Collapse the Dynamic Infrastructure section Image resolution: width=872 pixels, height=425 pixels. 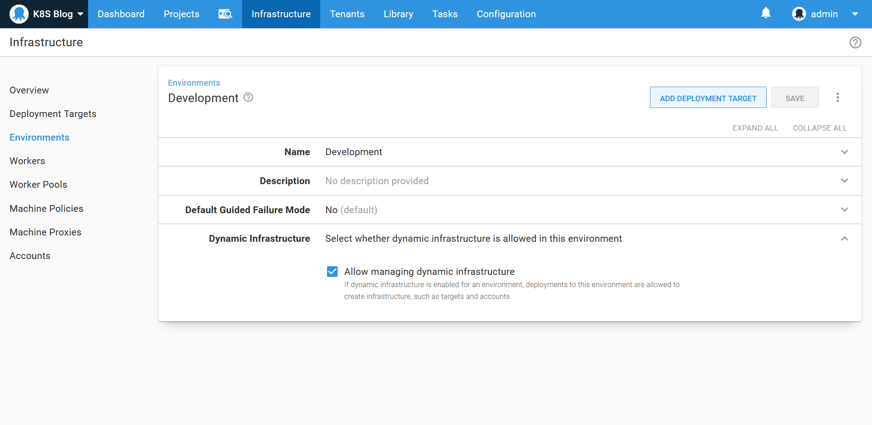click(x=844, y=239)
